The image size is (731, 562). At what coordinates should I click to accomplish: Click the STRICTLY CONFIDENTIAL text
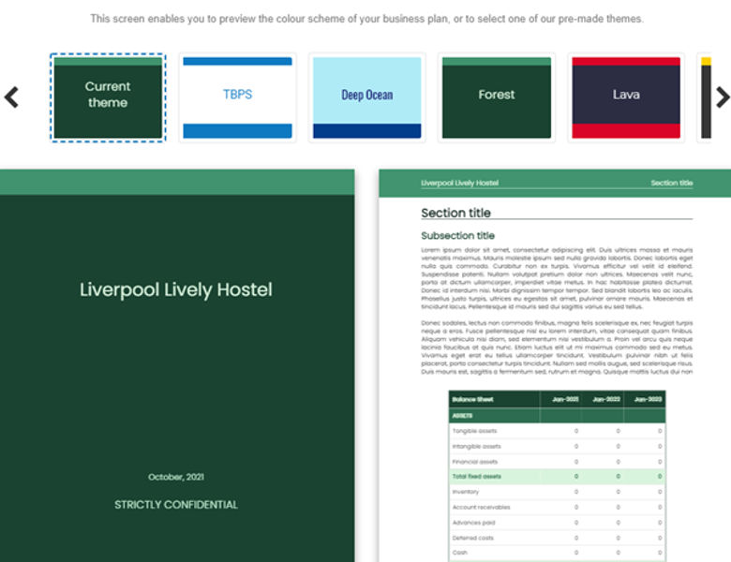[x=176, y=505]
